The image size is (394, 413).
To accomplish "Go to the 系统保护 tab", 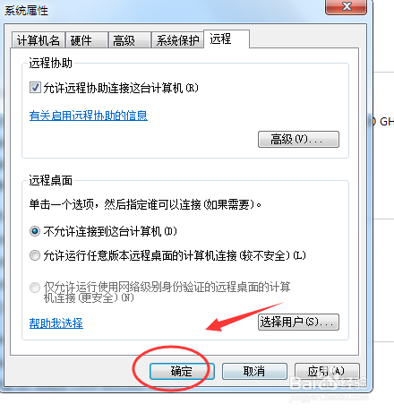I will (x=177, y=40).
